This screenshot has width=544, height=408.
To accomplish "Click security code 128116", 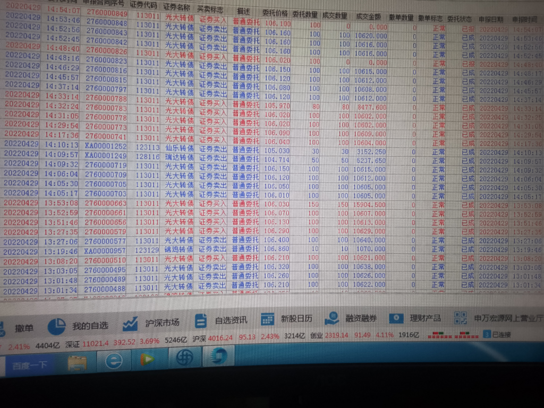I will click(x=148, y=157).
